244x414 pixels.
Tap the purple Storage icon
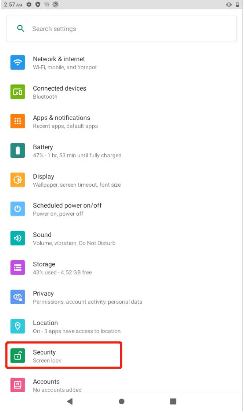coord(18,268)
